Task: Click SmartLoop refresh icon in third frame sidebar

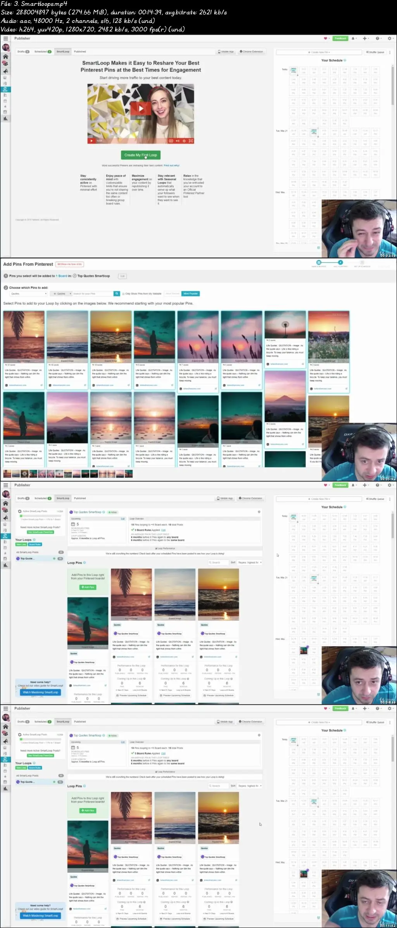Action: (x=5, y=536)
